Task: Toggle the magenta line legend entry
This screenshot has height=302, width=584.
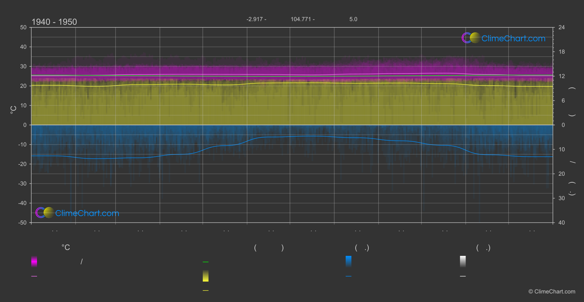Action: 34,276
